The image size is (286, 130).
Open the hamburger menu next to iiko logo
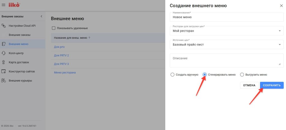click(x=4, y=5)
